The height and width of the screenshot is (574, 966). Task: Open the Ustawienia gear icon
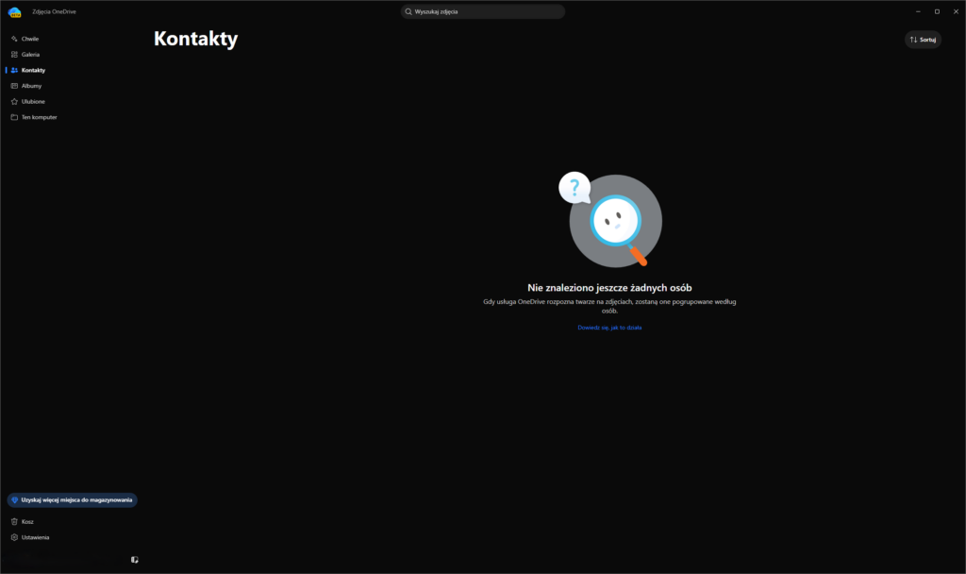click(x=14, y=537)
